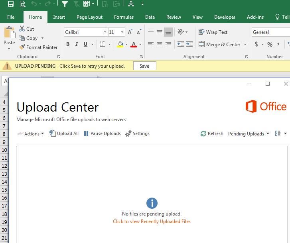Align text right

(x=168, y=44)
